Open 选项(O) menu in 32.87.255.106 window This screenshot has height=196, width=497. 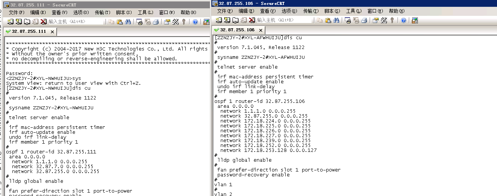[289, 11]
